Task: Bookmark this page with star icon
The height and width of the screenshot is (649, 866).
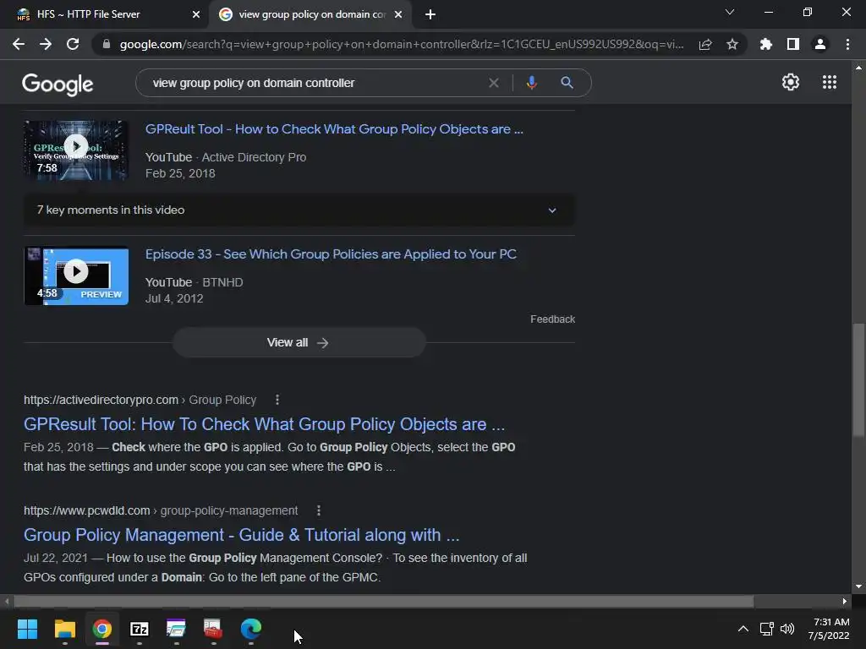Action: coord(732,44)
